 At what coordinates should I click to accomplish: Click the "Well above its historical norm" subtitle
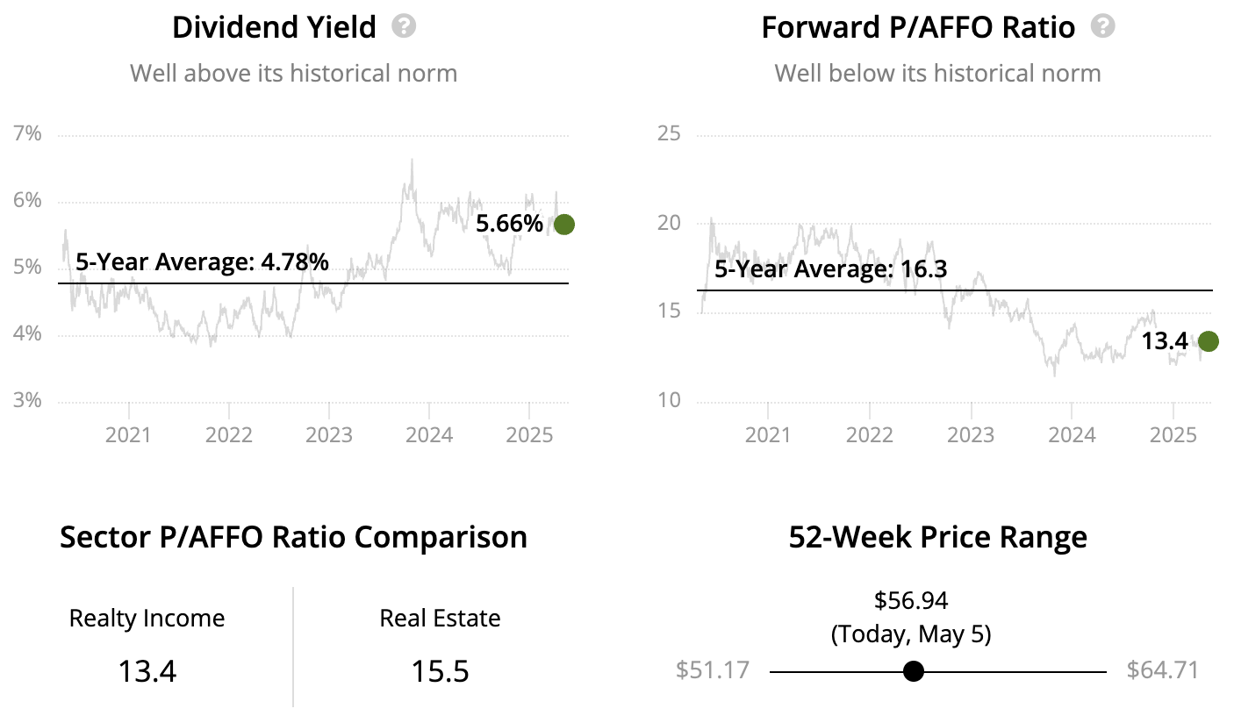293,72
